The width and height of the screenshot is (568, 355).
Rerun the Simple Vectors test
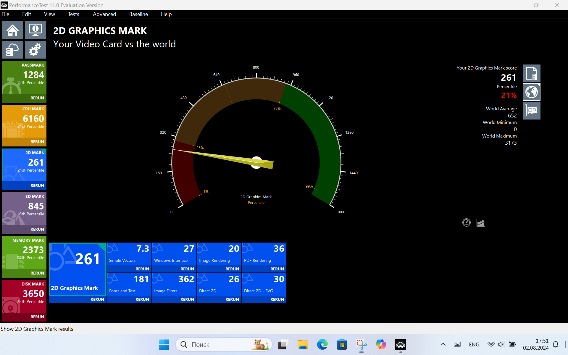pos(142,269)
